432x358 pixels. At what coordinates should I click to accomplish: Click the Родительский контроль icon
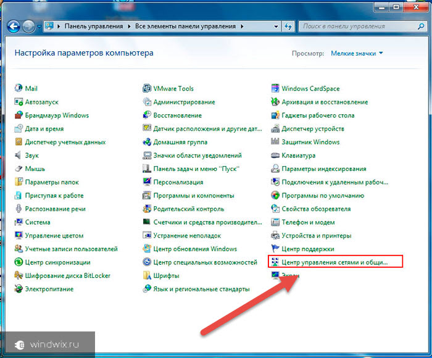coord(147,209)
